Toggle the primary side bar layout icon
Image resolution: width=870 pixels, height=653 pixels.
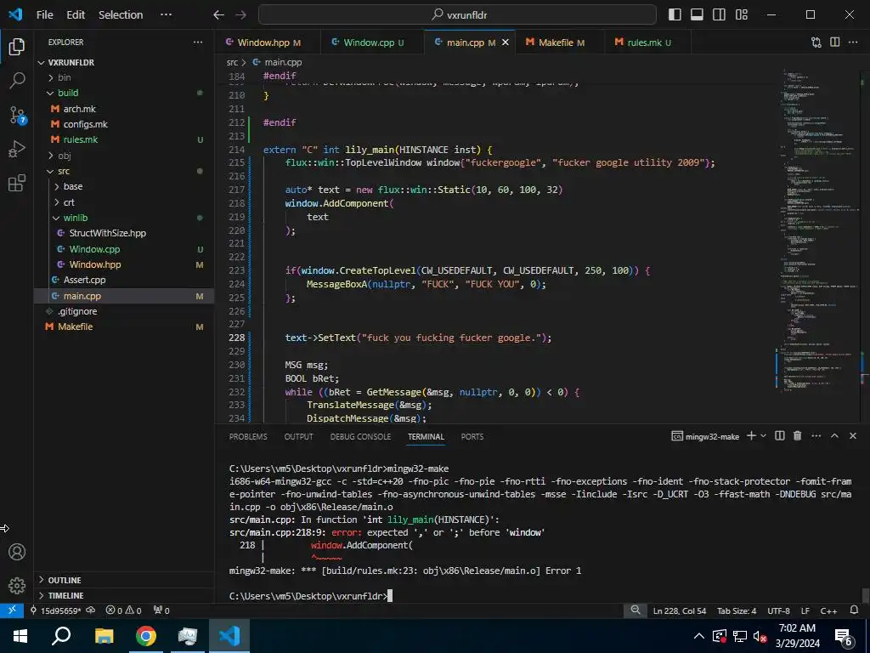click(675, 14)
